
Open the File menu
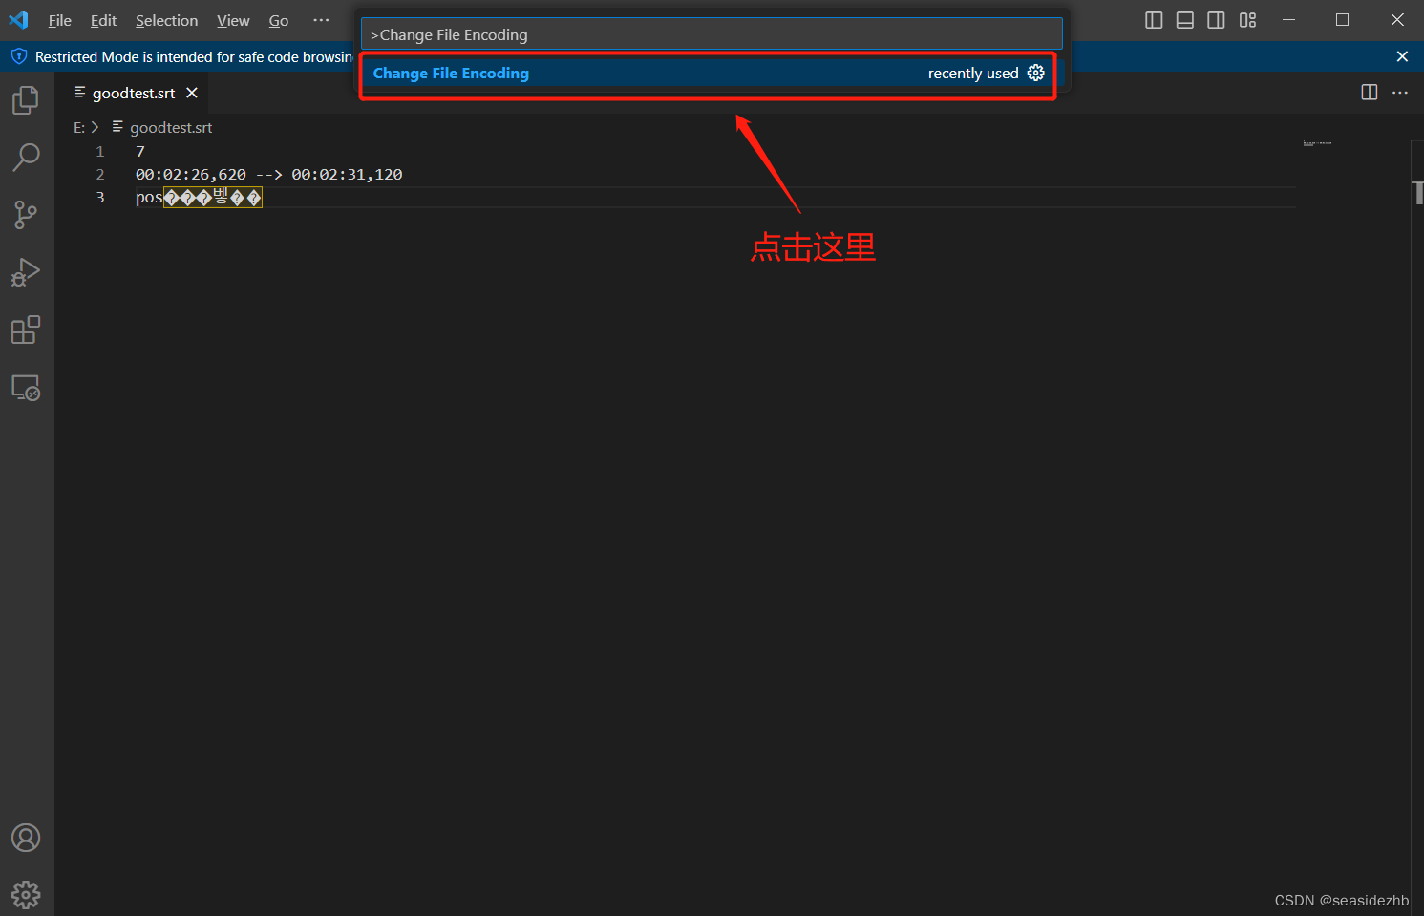click(60, 20)
